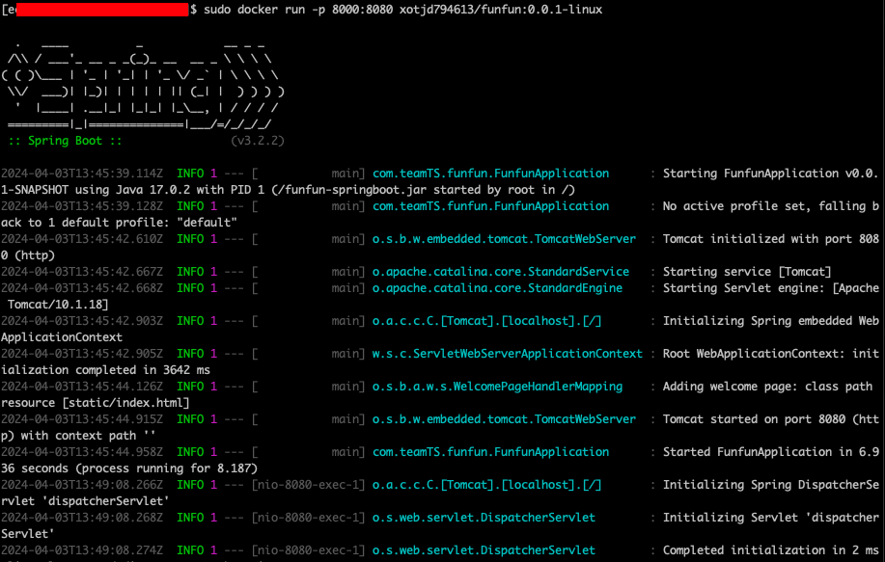
Task: Click timestamp '2024-04-03T13:49:08.274Z'
Action: [x=82, y=550]
